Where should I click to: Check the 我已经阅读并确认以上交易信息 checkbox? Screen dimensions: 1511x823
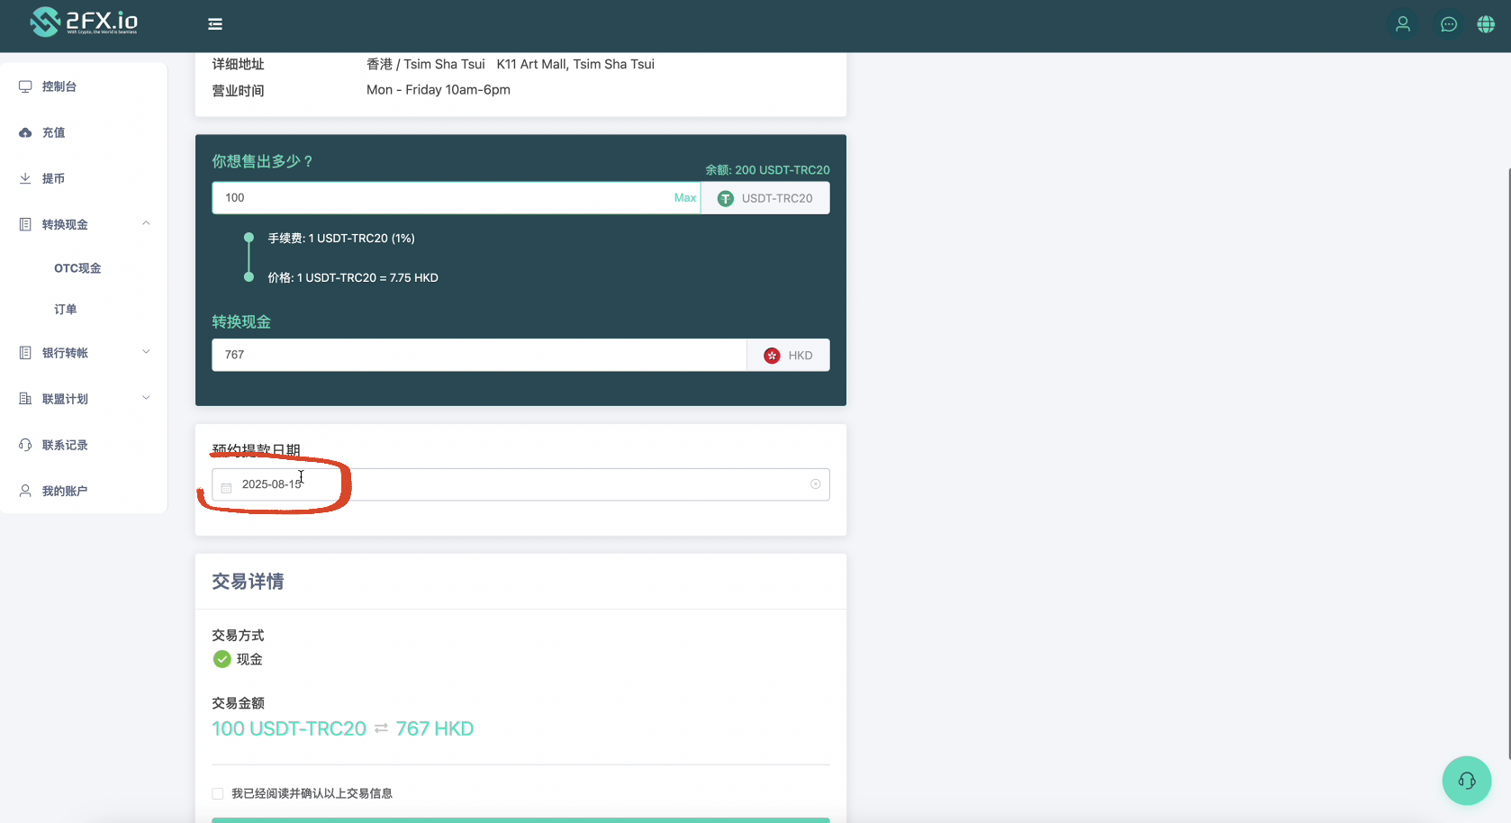218,793
